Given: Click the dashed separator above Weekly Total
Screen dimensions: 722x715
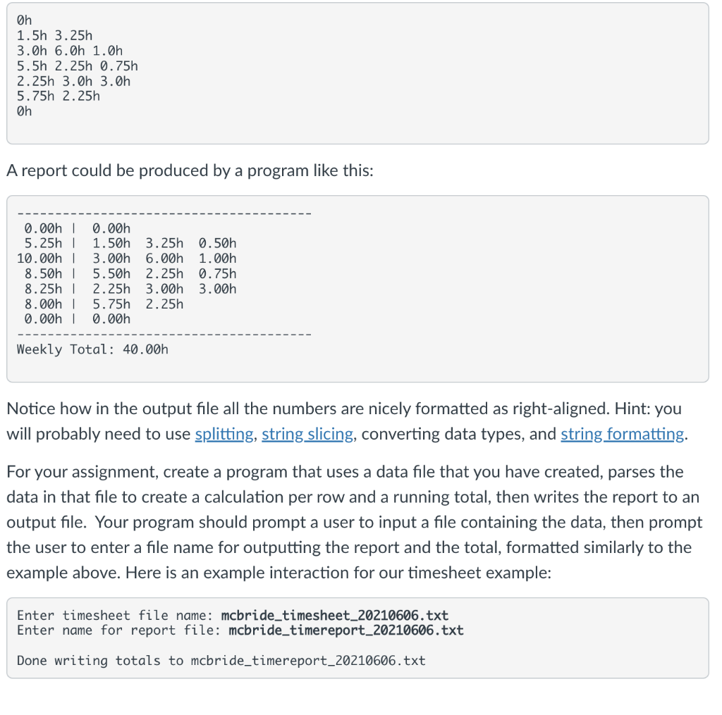Looking at the screenshot, I should (164, 335).
